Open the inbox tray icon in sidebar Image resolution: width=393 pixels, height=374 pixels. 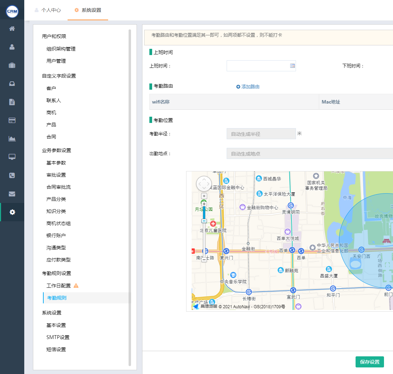(x=12, y=84)
